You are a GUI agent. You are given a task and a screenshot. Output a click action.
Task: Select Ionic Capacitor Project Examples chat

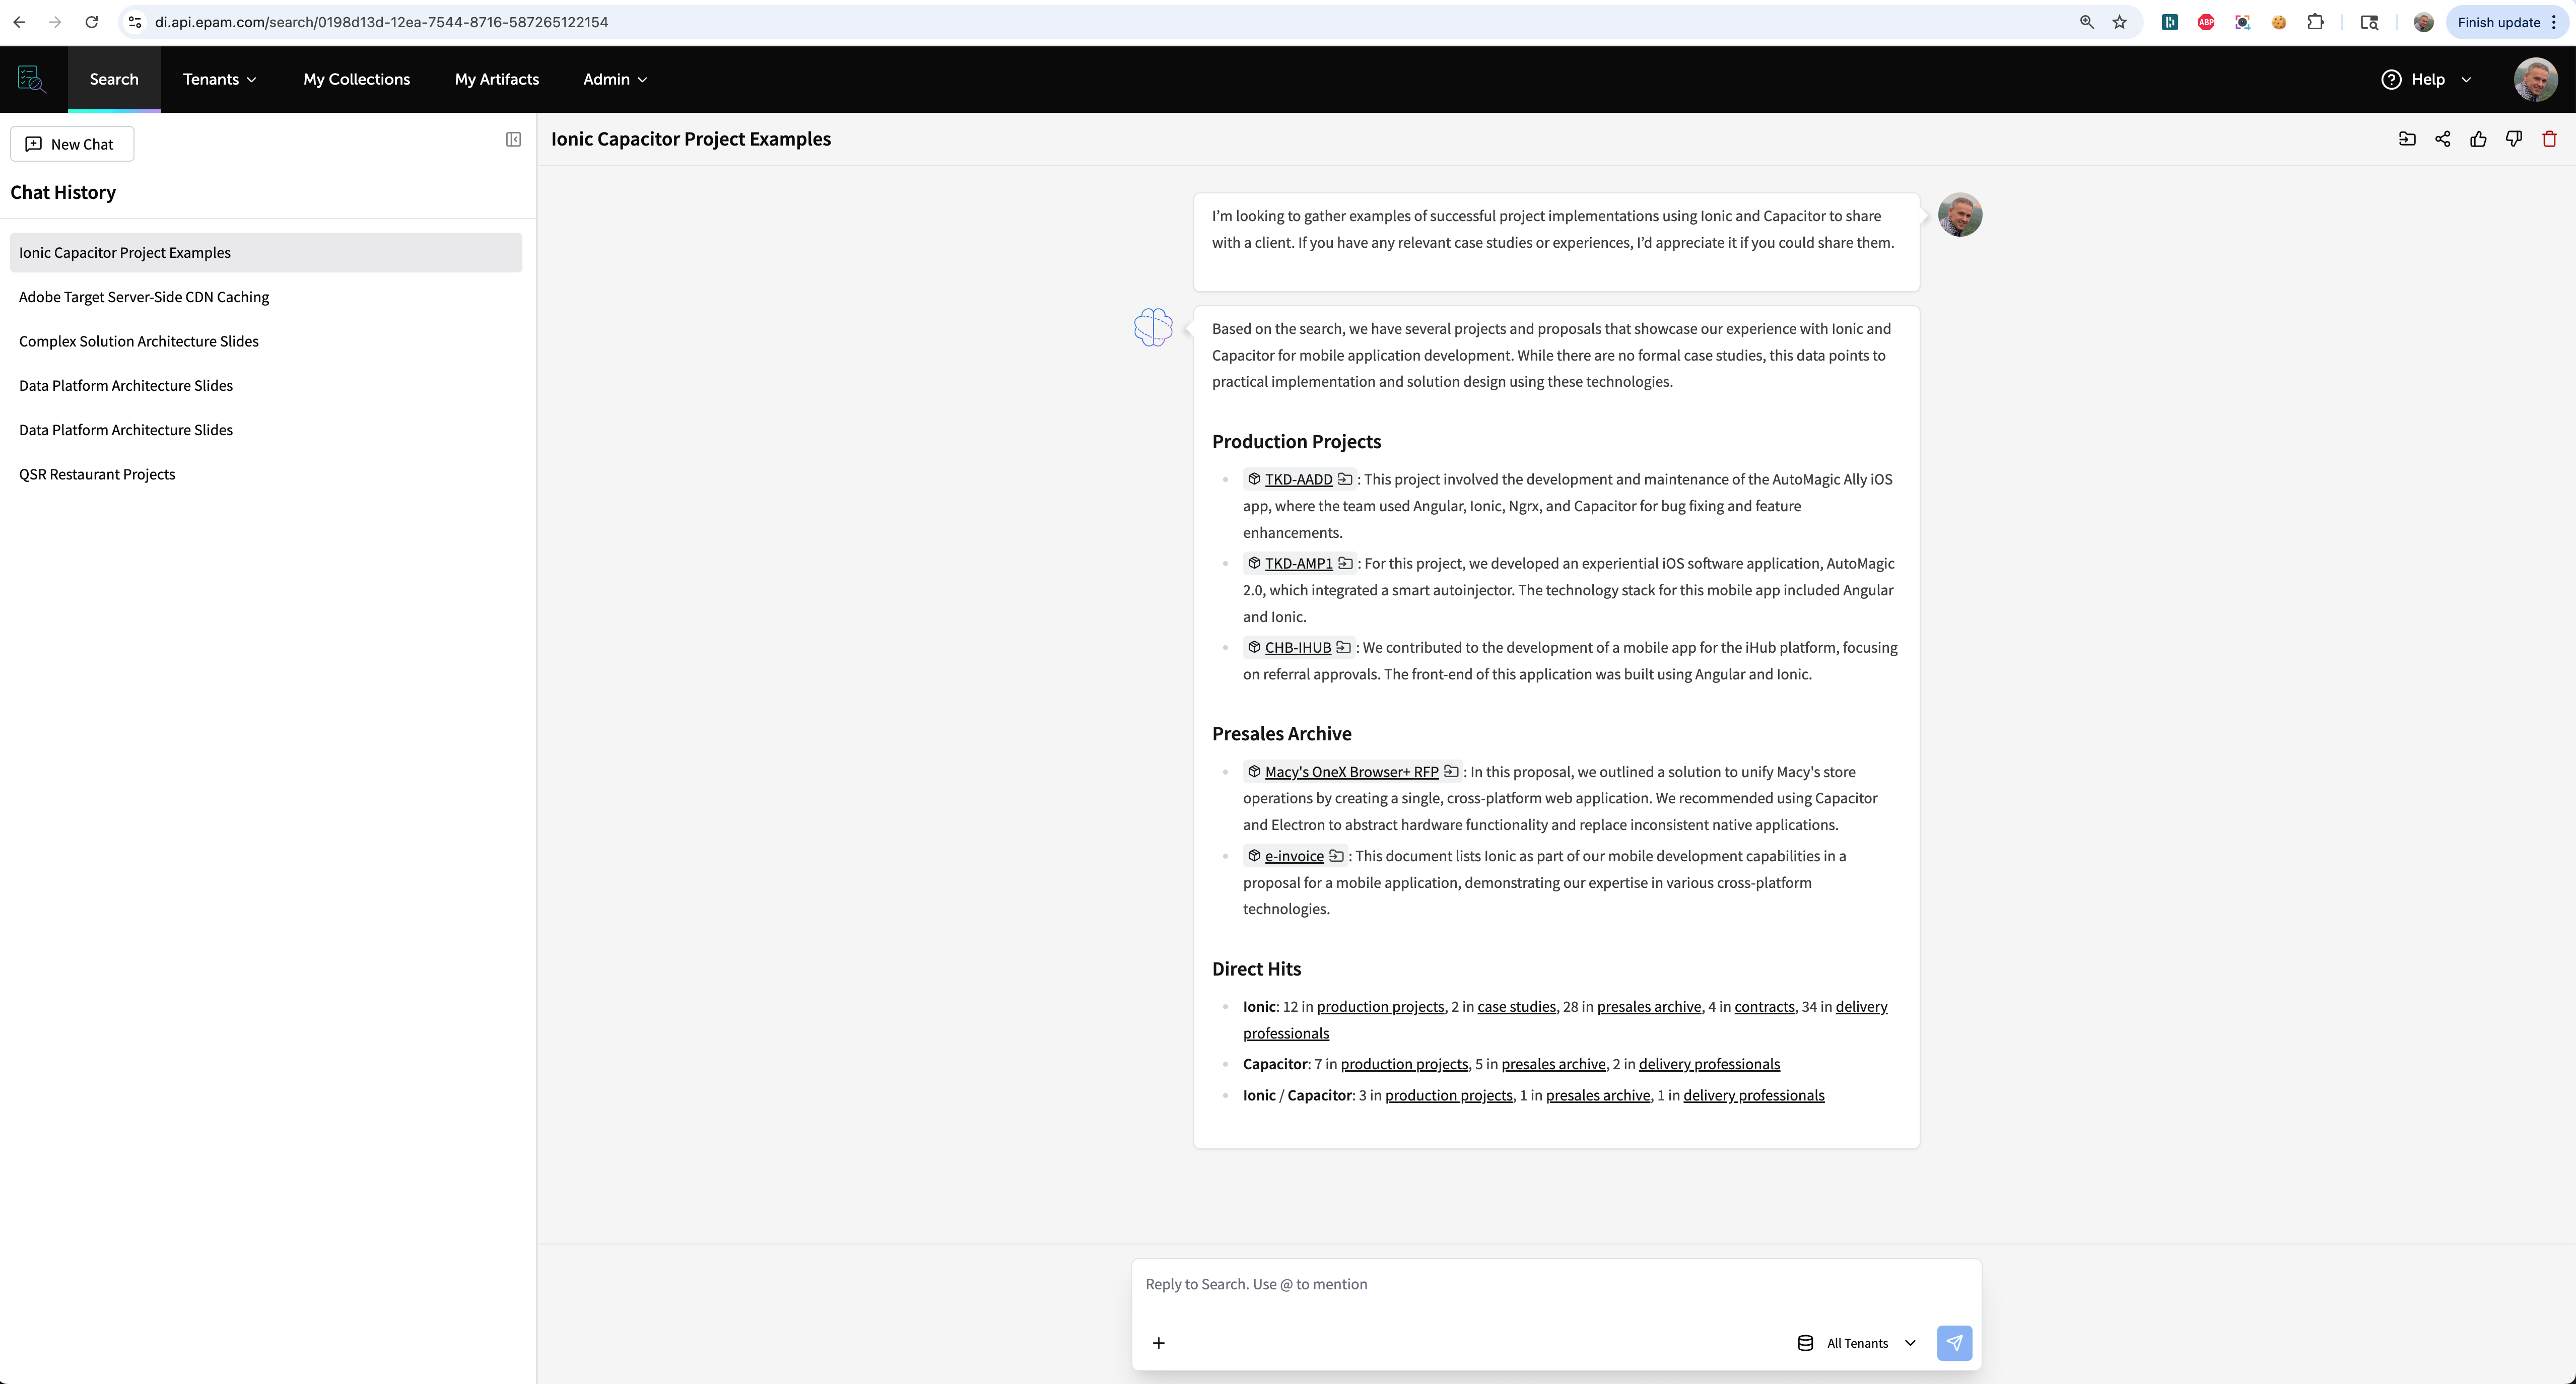[x=266, y=252]
